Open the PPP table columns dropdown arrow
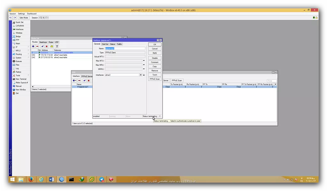This screenshot has height=191, width=327. click(x=276, y=84)
